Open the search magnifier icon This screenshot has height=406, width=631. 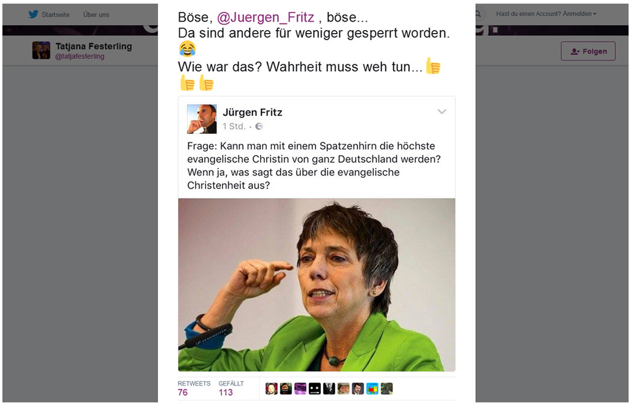478,14
